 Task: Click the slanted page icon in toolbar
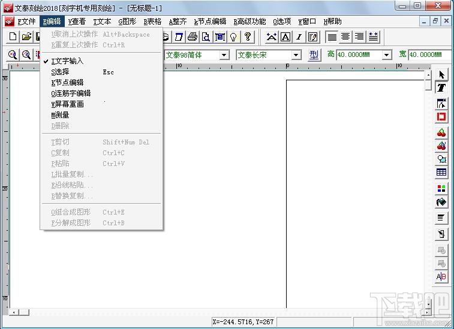179,37
